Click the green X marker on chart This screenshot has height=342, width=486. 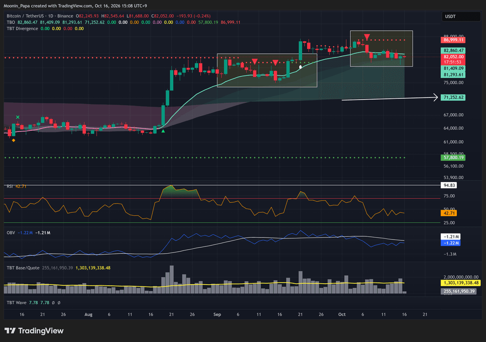coord(18,117)
